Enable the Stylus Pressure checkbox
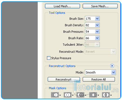 pos(49,58)
